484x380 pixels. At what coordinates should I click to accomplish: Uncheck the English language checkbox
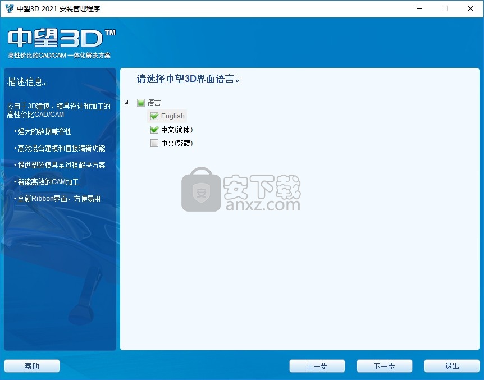click(x=154, y=116)
